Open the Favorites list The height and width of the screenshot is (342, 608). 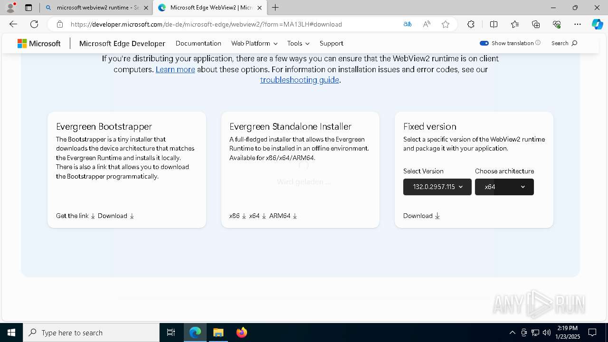[x=515, y=24]
